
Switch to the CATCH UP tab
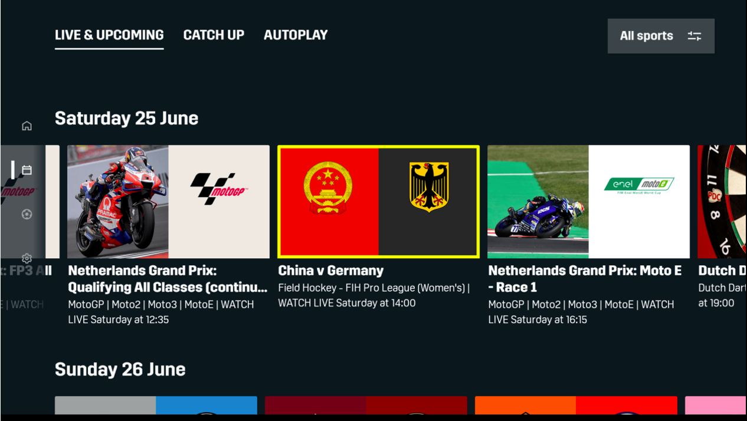point(214,35)
